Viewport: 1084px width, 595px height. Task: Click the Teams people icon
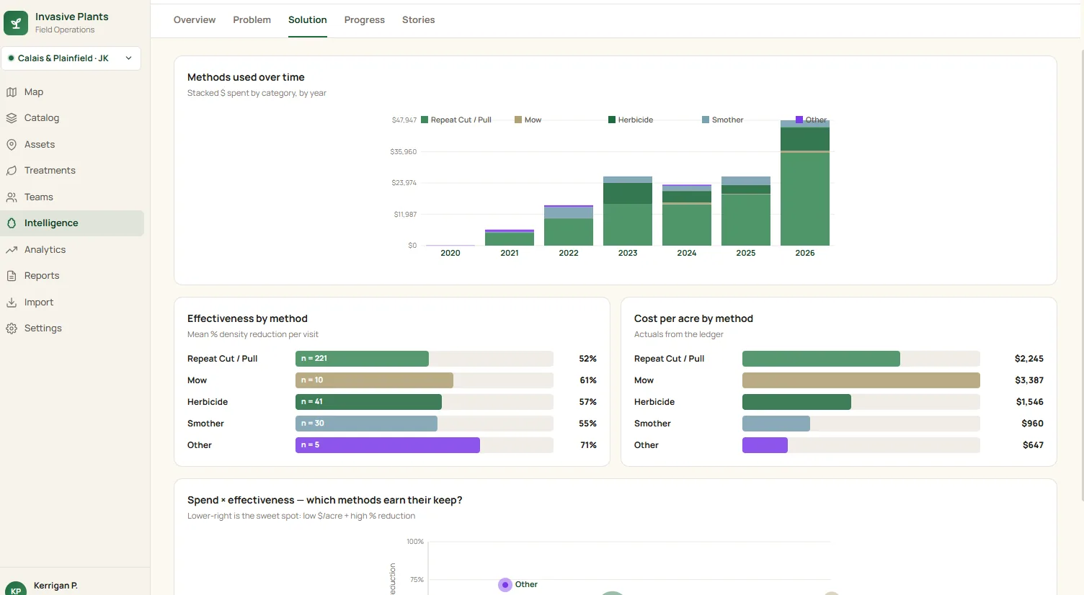[x=12, y=197]
